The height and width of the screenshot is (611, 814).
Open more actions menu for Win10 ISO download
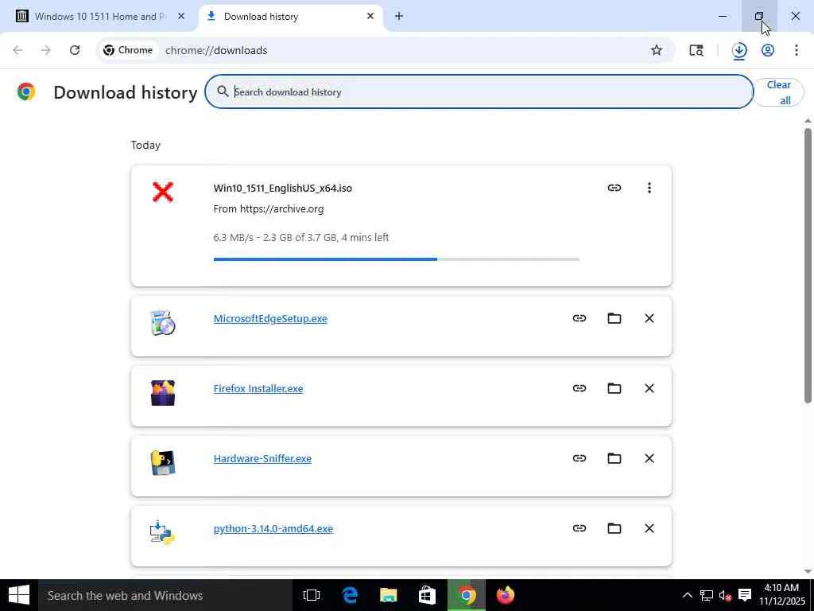click(x=649, y=188)
